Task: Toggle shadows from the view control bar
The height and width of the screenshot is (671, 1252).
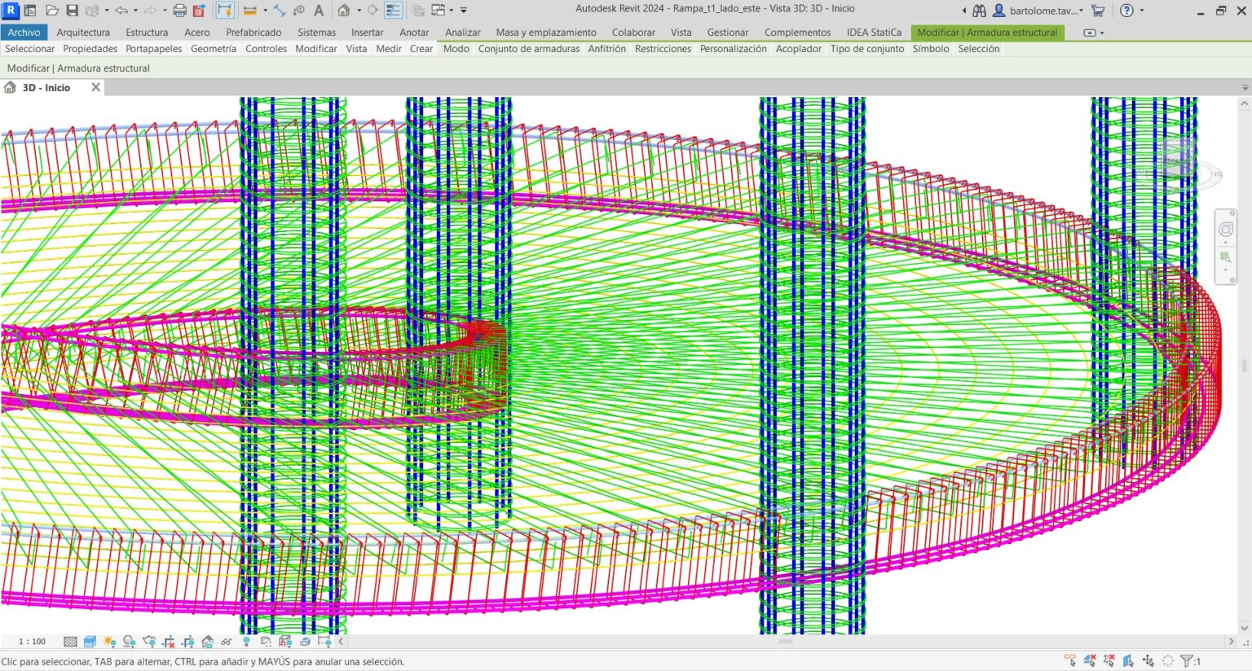Action: (128, 641)
